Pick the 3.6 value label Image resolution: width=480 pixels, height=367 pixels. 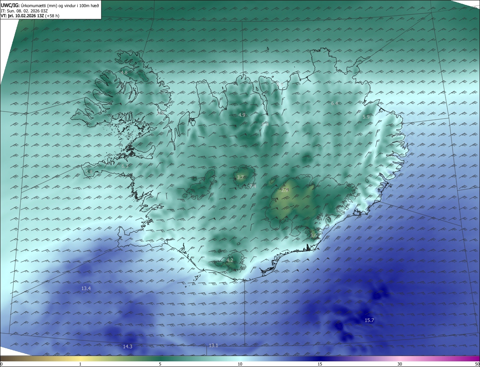pos(314,236)
